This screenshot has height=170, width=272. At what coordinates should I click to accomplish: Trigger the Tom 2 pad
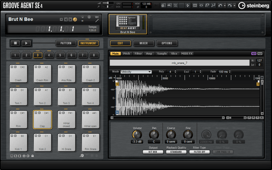pyautogui.click(x=42, y=97)
